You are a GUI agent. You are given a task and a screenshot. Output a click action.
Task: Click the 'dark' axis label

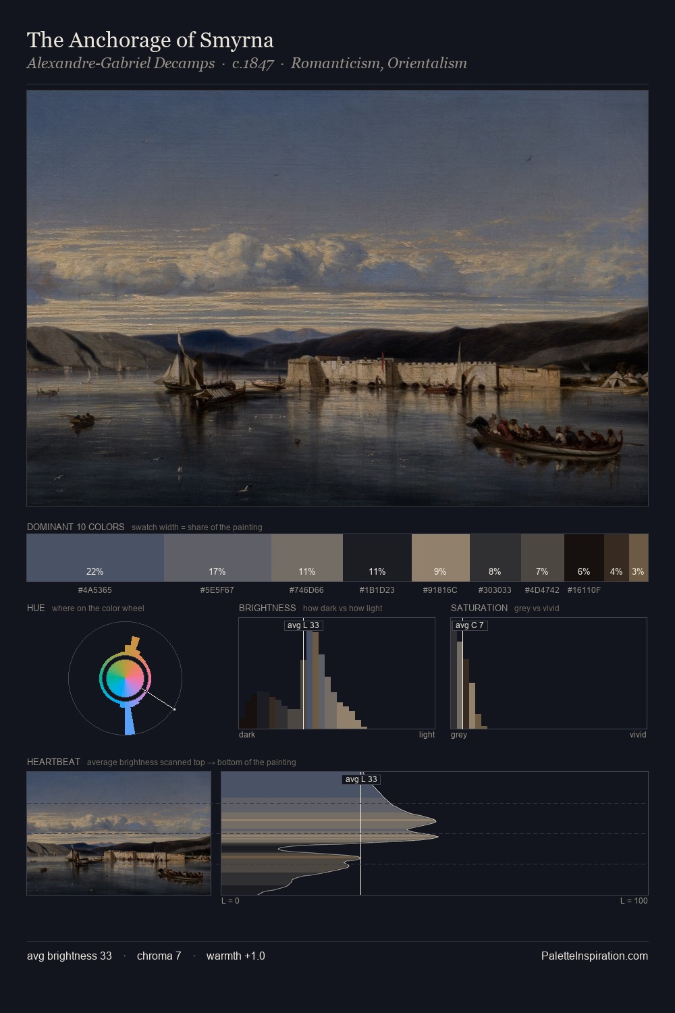(247, 735)
